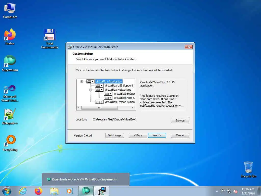The width and height of the screenshot is (261, 196).
Task: Open the Windows Start menu
Action: coord(7,191)
